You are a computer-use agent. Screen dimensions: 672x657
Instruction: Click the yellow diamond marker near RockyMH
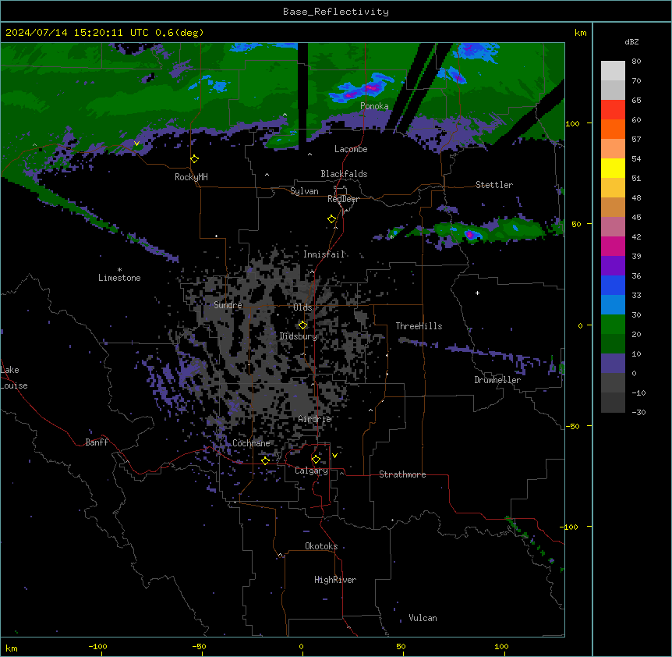(195, 159)
